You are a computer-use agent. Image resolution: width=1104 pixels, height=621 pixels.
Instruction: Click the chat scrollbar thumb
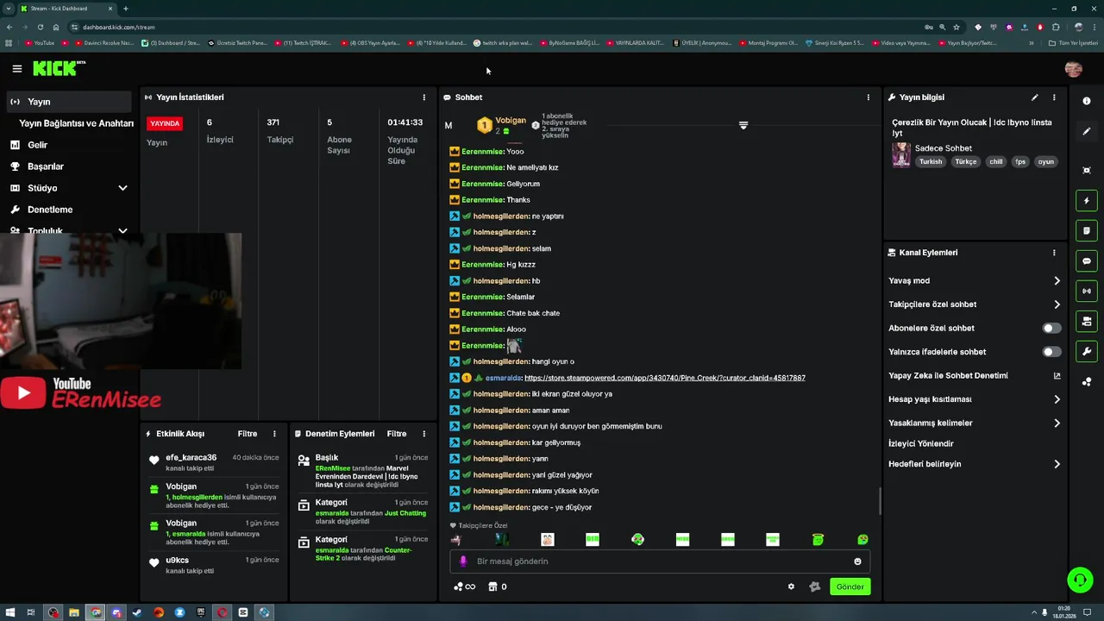[880, 500]
